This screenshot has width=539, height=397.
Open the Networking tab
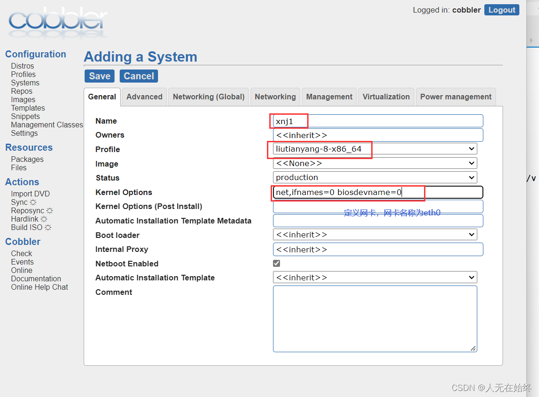(x=275, y=97)
